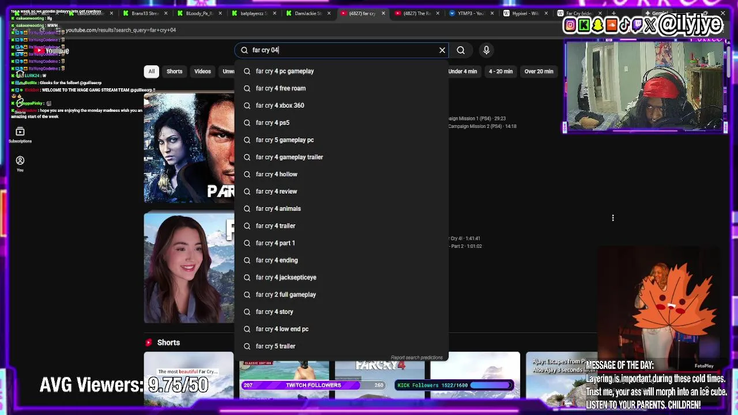
Task: Open chapter Campaign Mission 2 (PS4) 14:18
Action: click(483, 126)
